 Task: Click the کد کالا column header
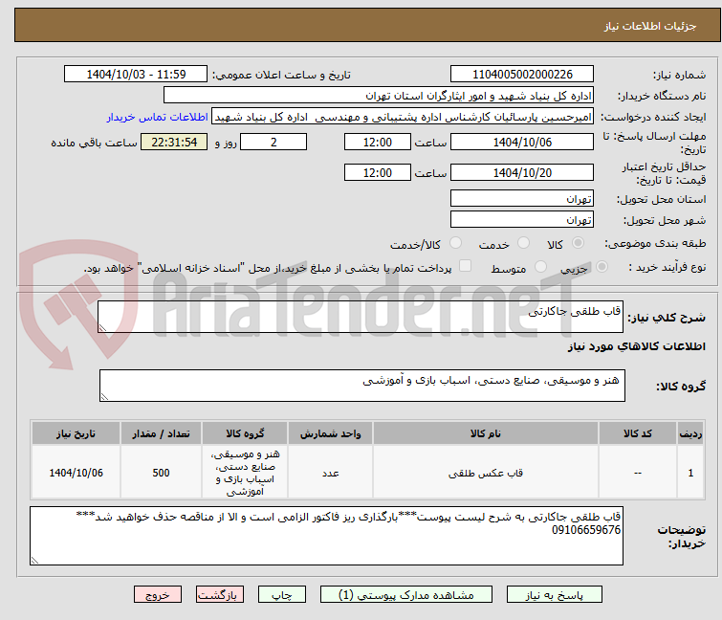point(637,433)
